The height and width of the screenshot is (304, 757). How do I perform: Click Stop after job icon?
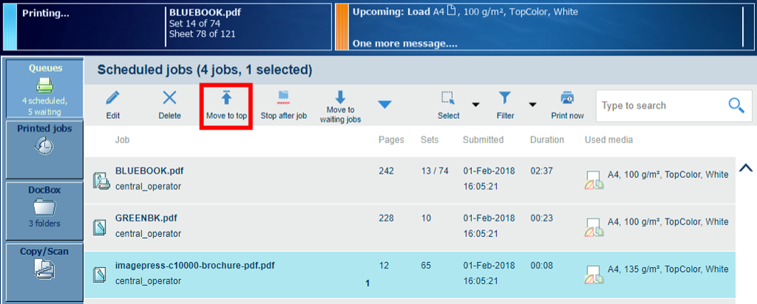click(x=283, y=95)
